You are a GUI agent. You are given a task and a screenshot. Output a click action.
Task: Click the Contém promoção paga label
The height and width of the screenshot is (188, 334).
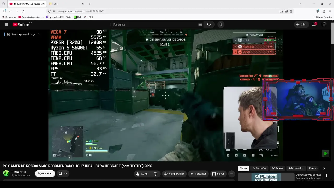pyautogui.click(x=23, y=34)
